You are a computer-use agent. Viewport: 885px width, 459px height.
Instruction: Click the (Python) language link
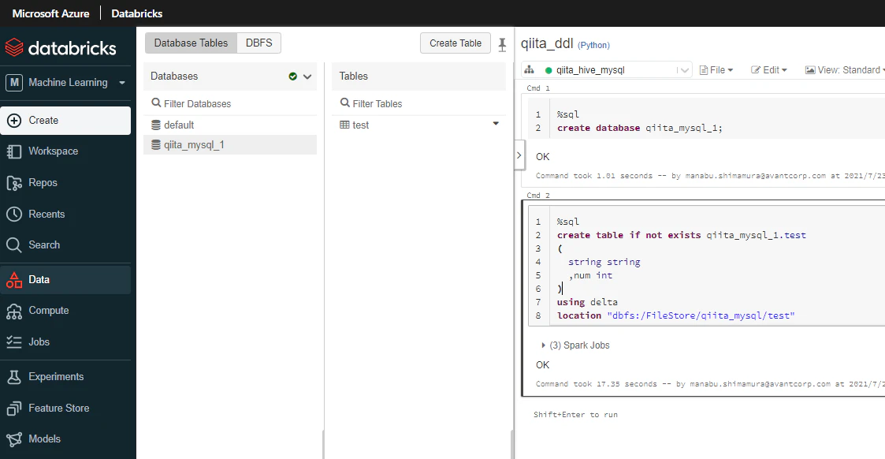pyautogui.click(x=593, y=45)
